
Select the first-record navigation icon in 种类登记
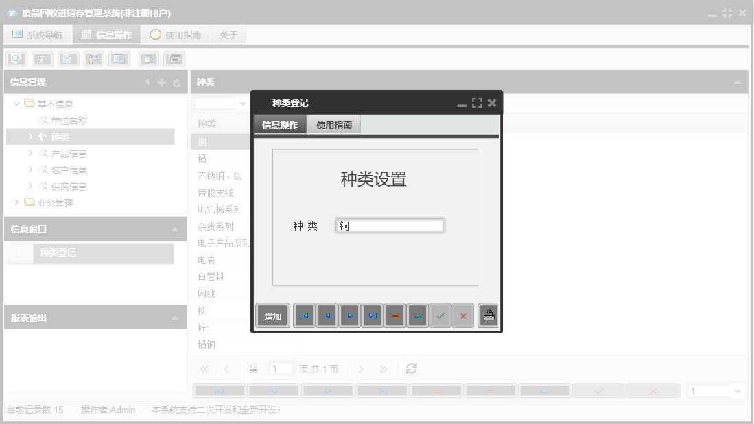pos(304,316)
